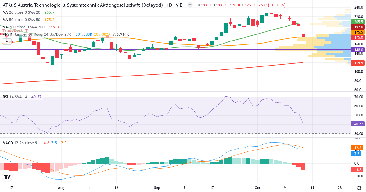Click the last red candle at 175
Screen dimensions: 366x192
click(303, 35)
